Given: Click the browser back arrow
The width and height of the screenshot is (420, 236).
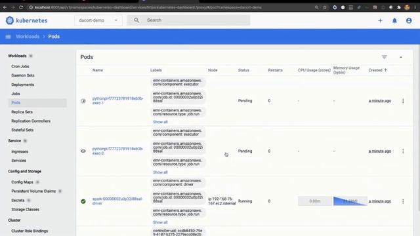Looking at the screenshot, I should 5,7.
